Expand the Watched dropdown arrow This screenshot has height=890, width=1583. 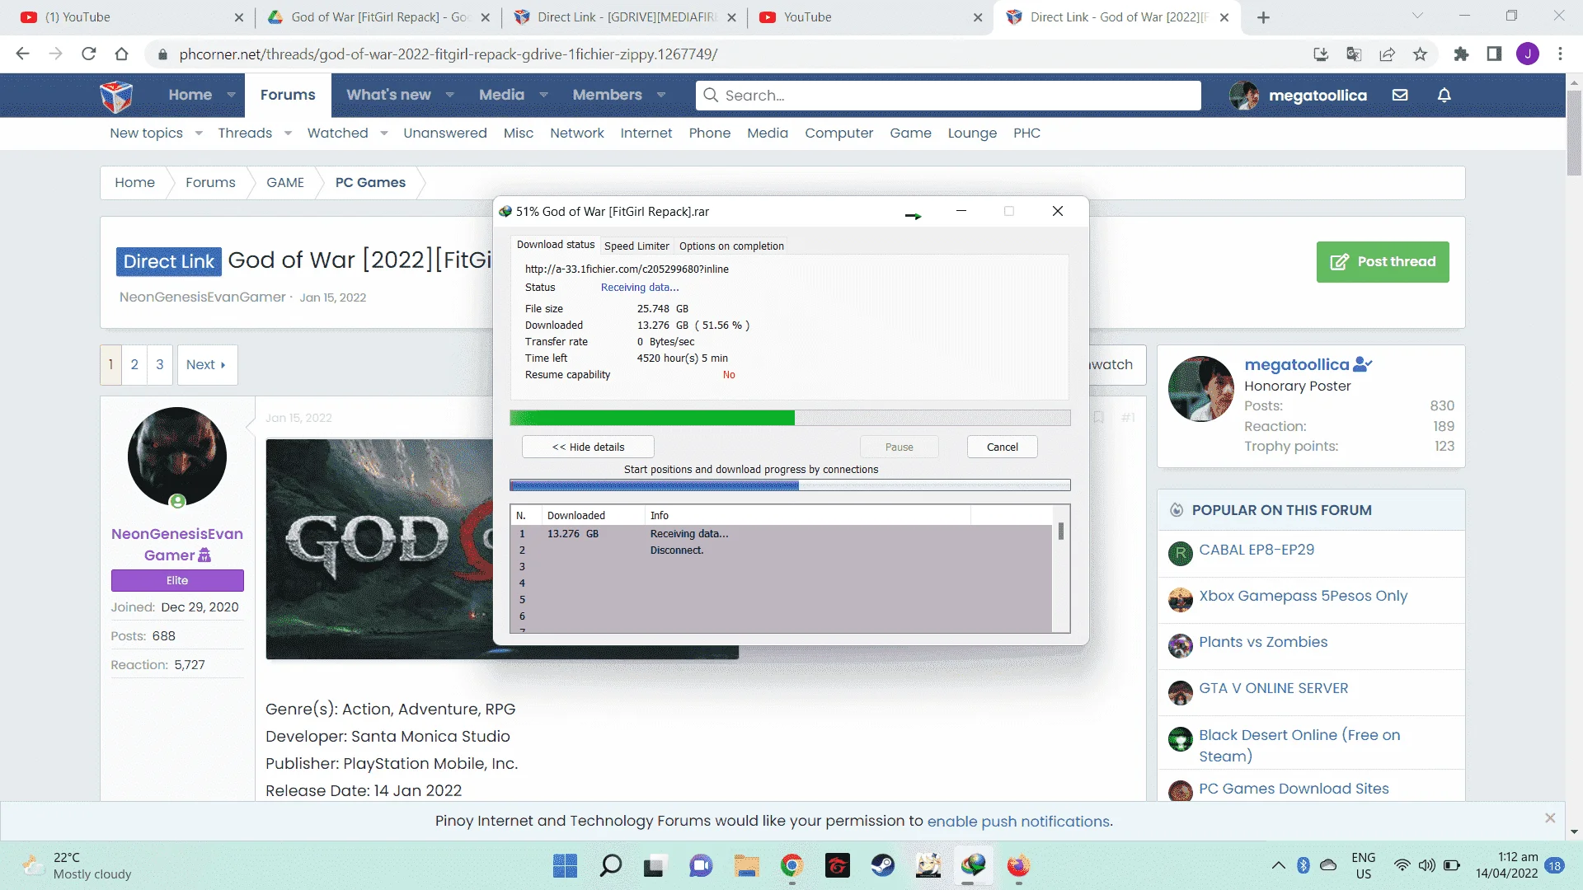[x=383, y=133]
